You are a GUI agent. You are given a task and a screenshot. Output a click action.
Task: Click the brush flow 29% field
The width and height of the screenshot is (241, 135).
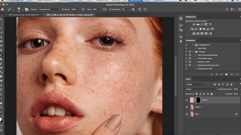95,9
